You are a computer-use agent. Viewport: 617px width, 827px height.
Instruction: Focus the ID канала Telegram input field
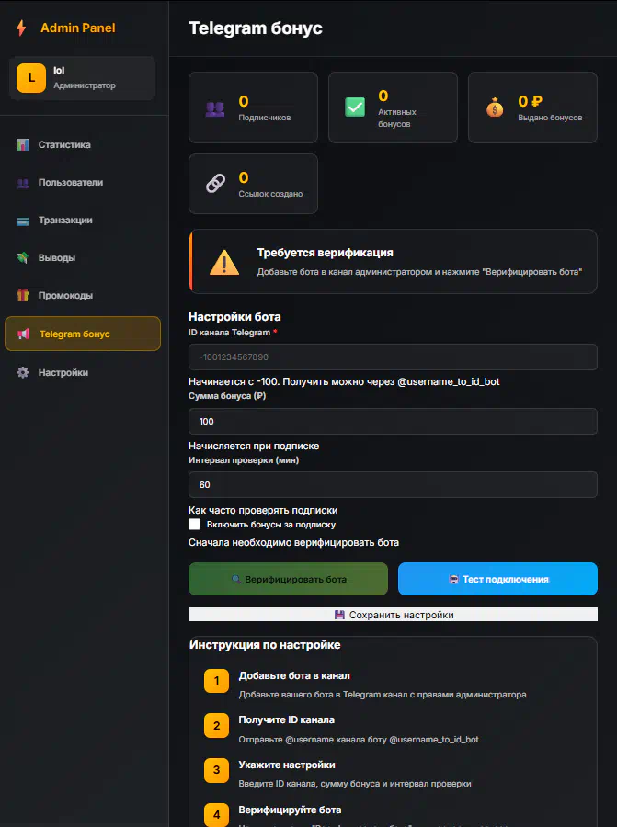pos(393,357)
